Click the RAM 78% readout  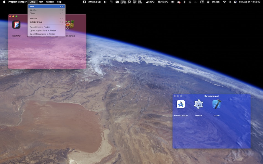tap(135, 2)
